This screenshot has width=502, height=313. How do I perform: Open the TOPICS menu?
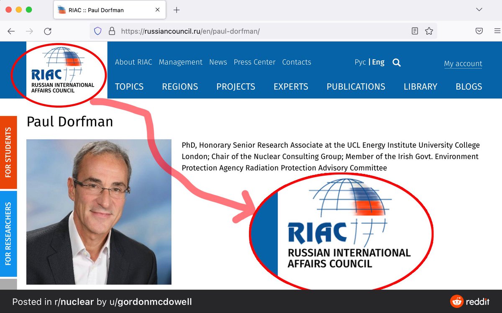pos(129,87)
